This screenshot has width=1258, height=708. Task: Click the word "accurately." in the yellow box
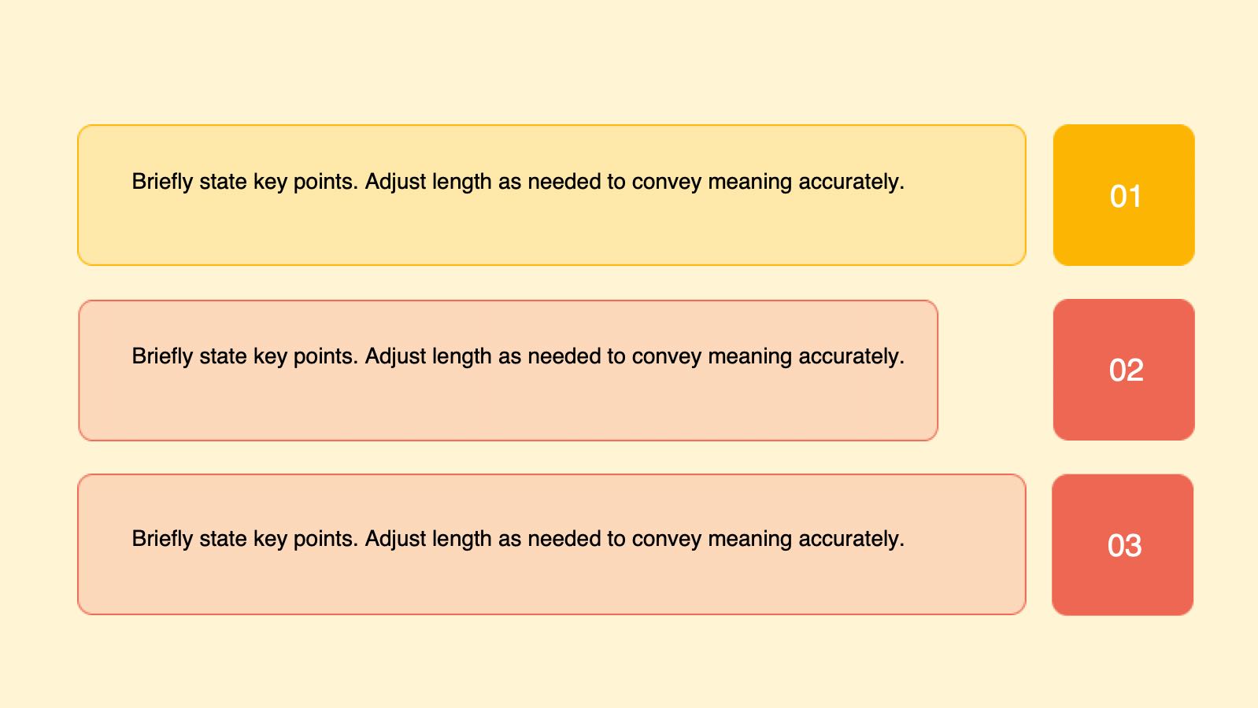(851, 182)
